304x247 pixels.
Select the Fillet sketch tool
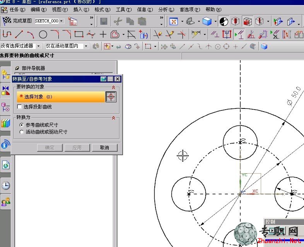(55, 34)
